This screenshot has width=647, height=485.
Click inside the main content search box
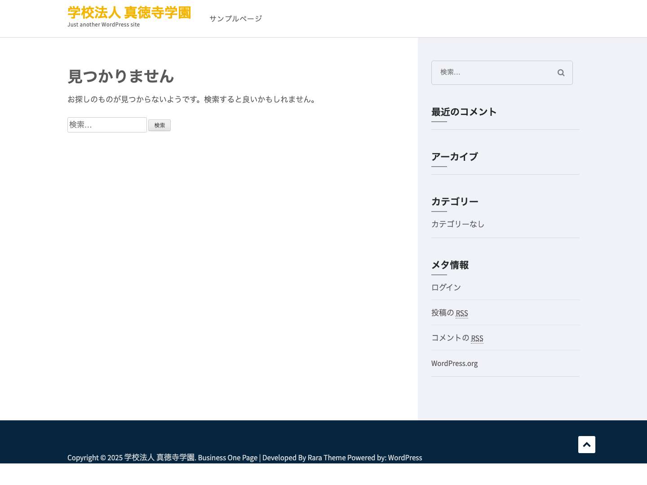pyautogui.click(x=107, y=124)
